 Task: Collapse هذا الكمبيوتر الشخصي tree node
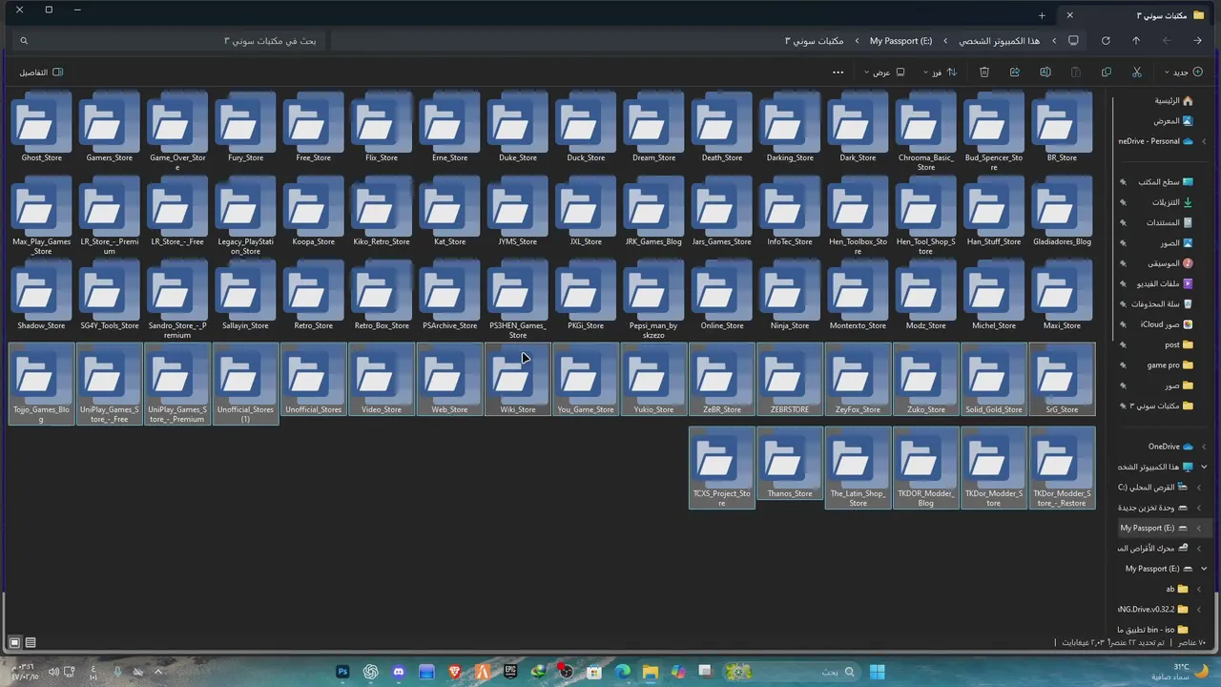point(1204,467)
